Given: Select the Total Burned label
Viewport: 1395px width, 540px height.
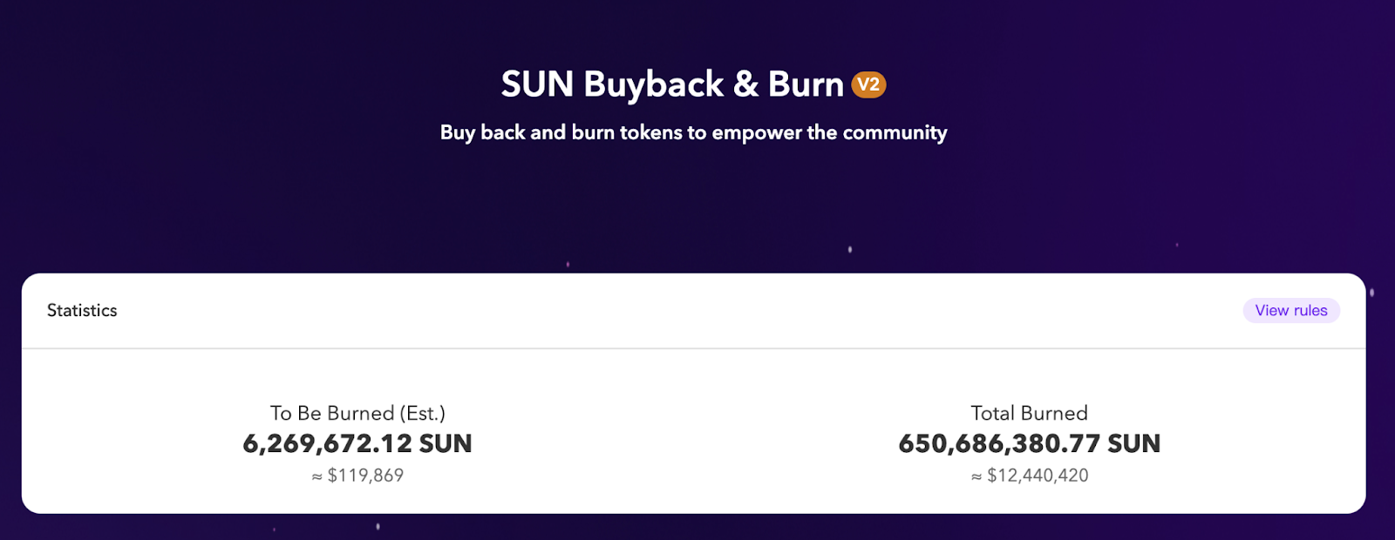Looking at the screenshot, I should click(1029, 413).
